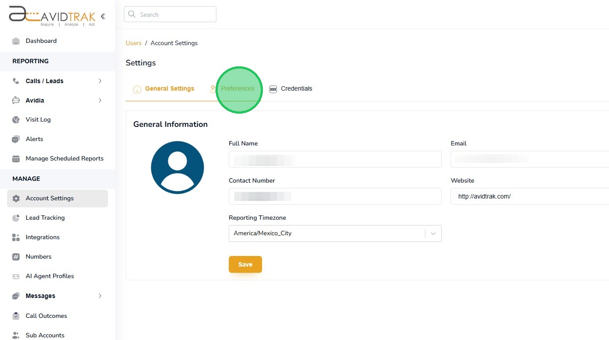The height and width of the screenshot is (340, 609).
Task: Click the Lead Tracking pie chart icon
Action: pos(16,218)
